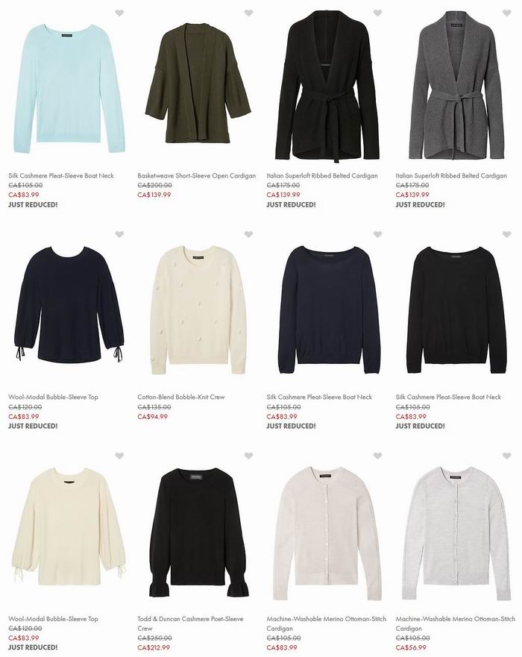The width and height of the screenshot is (522, 657).
Task: Open Cotton-Blend Bobble-Knit Crew title link
Action: click(181, 397)
